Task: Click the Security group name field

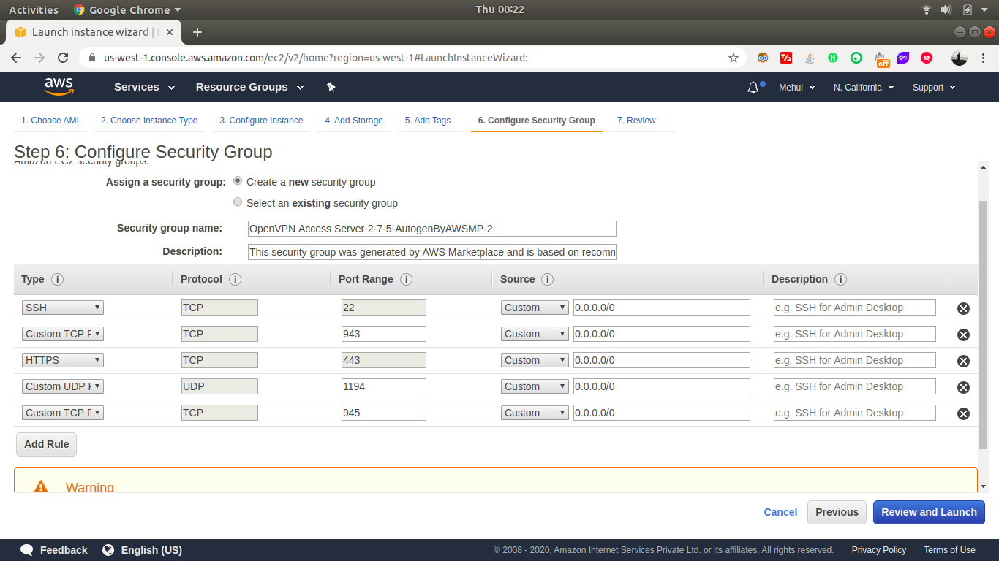Action: click(x=432, y=229)
